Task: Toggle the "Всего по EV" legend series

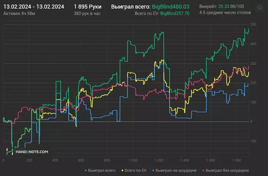Action: point(134,170)
